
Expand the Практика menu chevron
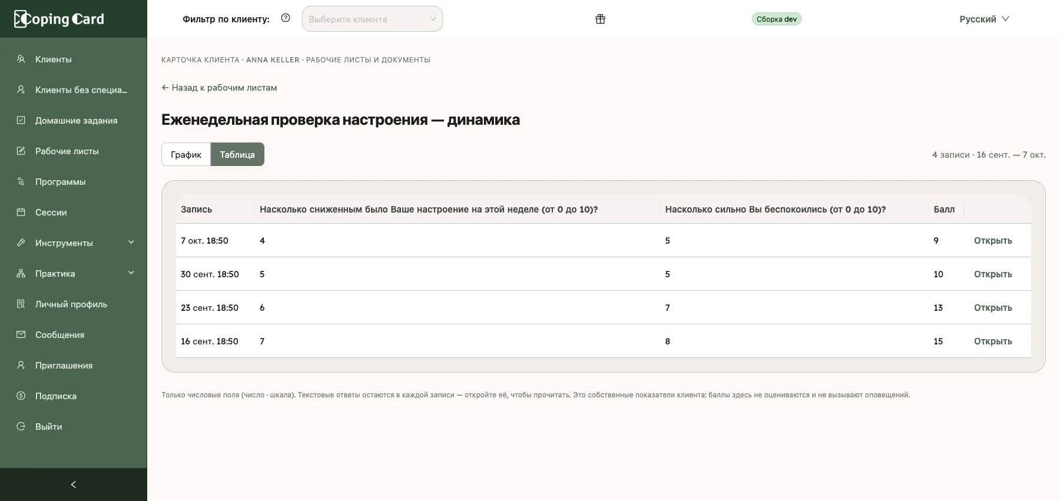click(x=131, y=273)
